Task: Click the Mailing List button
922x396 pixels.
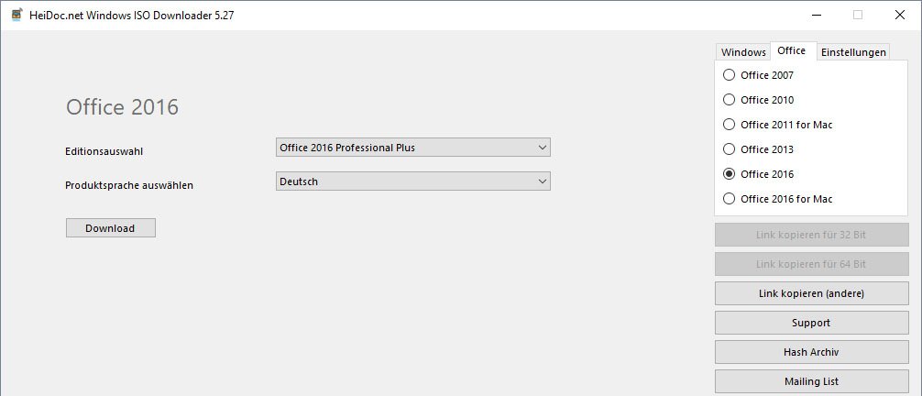Action: [811, 381]
